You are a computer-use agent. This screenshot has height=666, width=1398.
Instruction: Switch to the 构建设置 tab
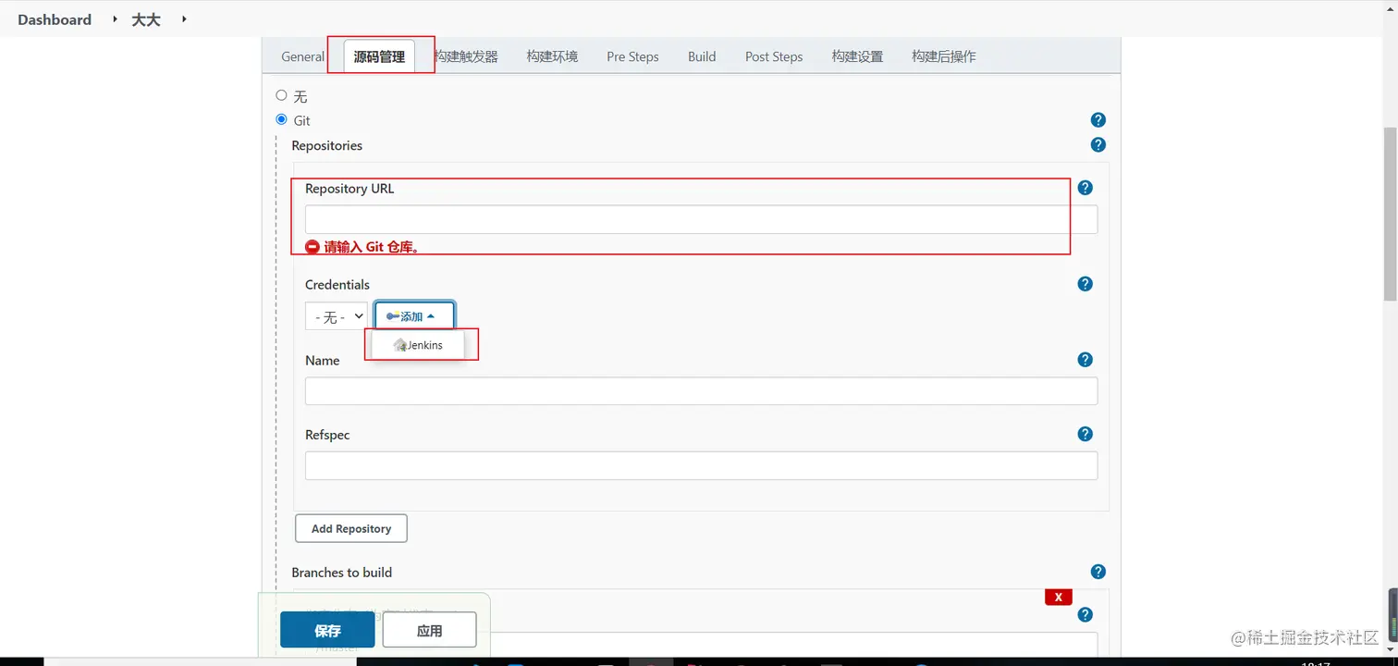point(857,56)
